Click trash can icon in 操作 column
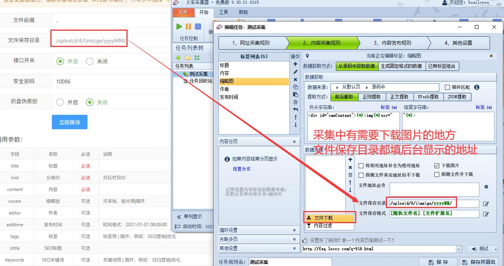Image resolution: width=504 pixels, height=266 pixels. point(295,102)
